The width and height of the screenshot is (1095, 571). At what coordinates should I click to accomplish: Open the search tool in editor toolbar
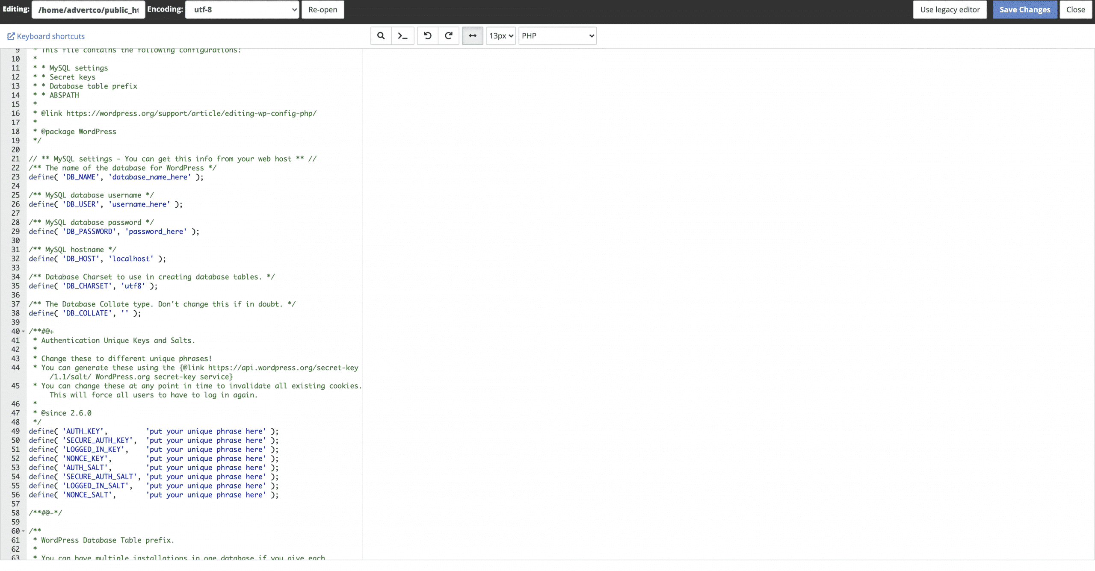(x=381, y=36)
